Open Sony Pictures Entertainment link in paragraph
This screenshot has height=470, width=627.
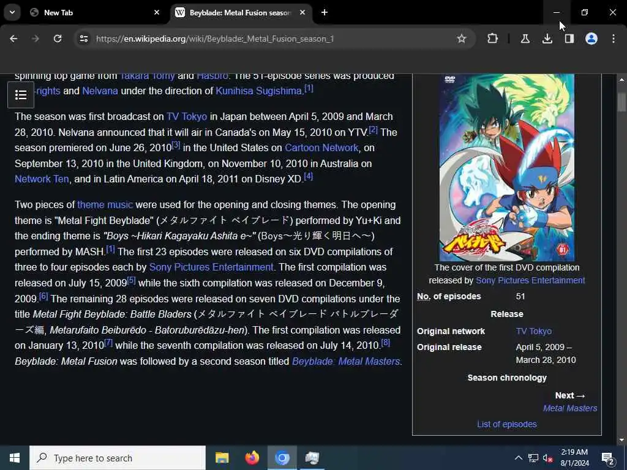tap(211, 267)
